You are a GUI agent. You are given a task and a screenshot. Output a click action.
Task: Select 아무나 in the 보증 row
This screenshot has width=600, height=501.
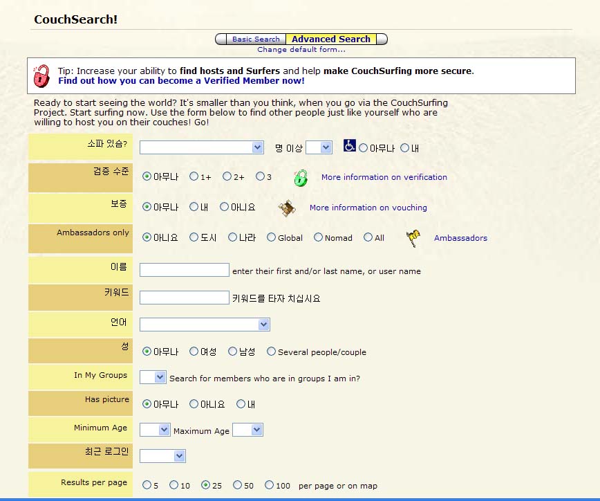tap(147, 207)
